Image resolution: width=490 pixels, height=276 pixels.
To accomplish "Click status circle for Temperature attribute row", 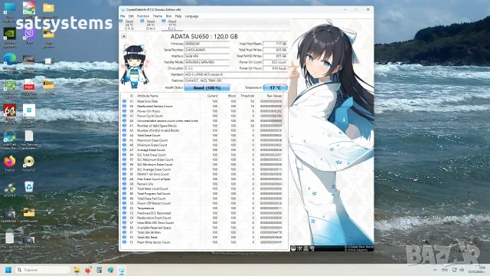I will pyautogui.click(x=124, y=208).
